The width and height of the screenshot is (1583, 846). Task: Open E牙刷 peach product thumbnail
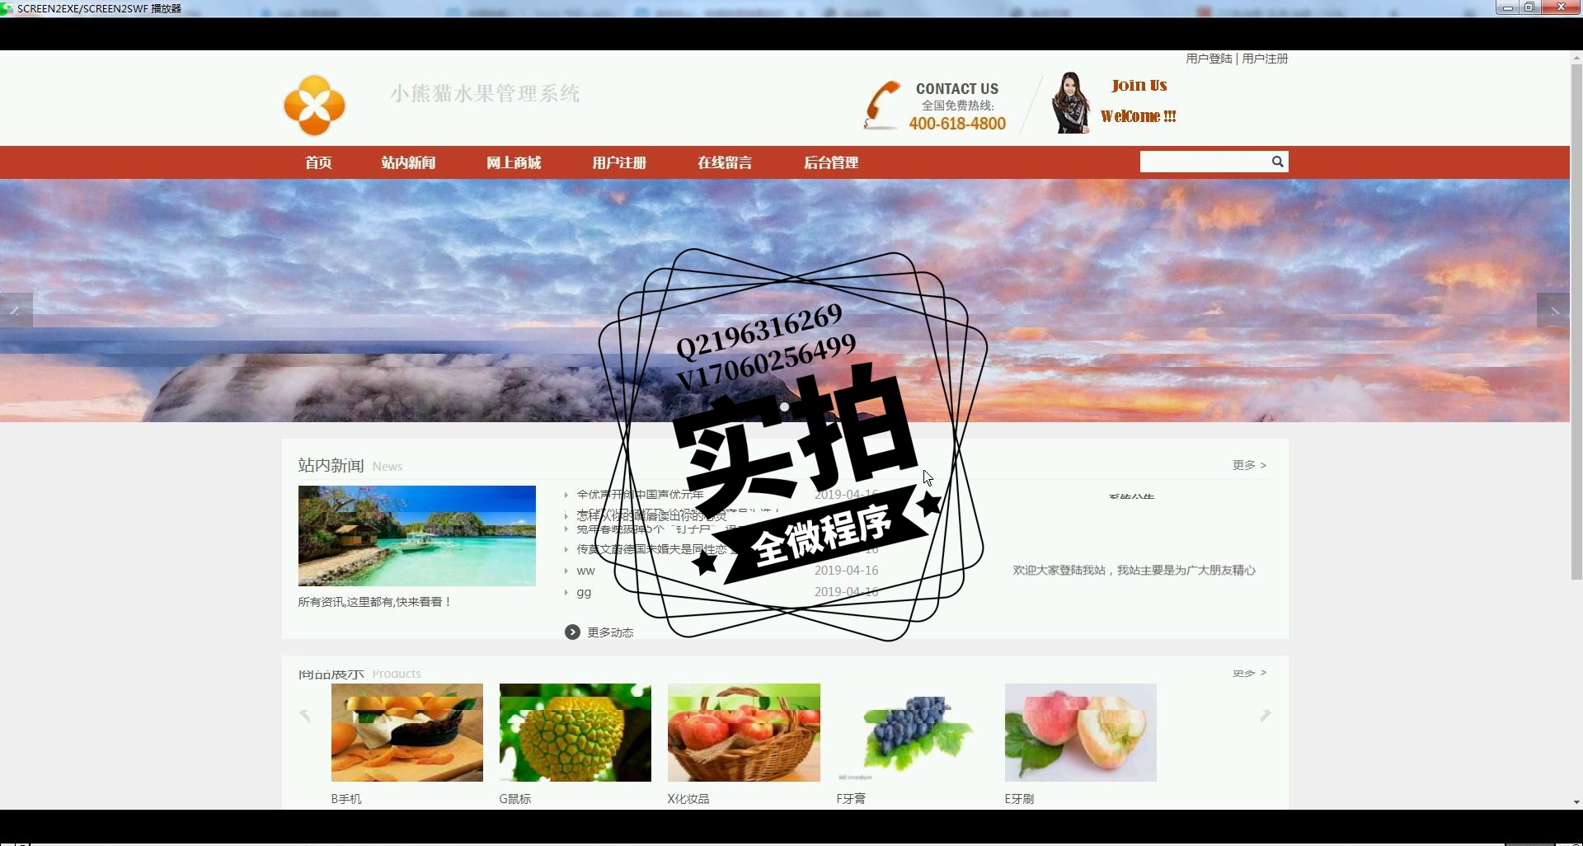point(1080,732)
